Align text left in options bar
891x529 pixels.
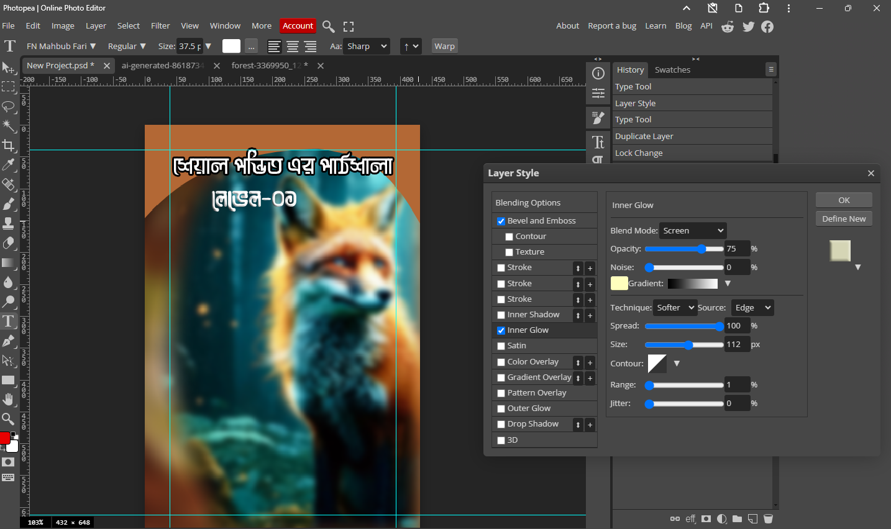coord(274,47)
